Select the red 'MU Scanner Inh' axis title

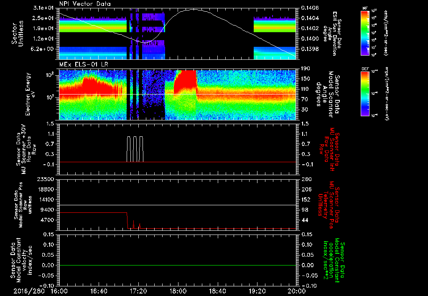tap(329, 149)
